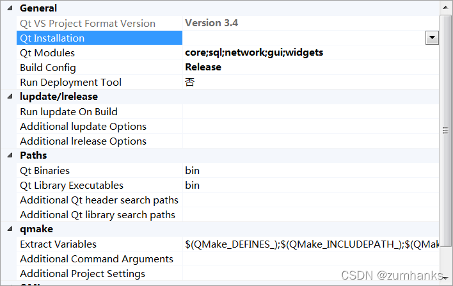Click the bin value of Qt Library Executables
This screenshot has height=286, width=453.
click(193, 185)
